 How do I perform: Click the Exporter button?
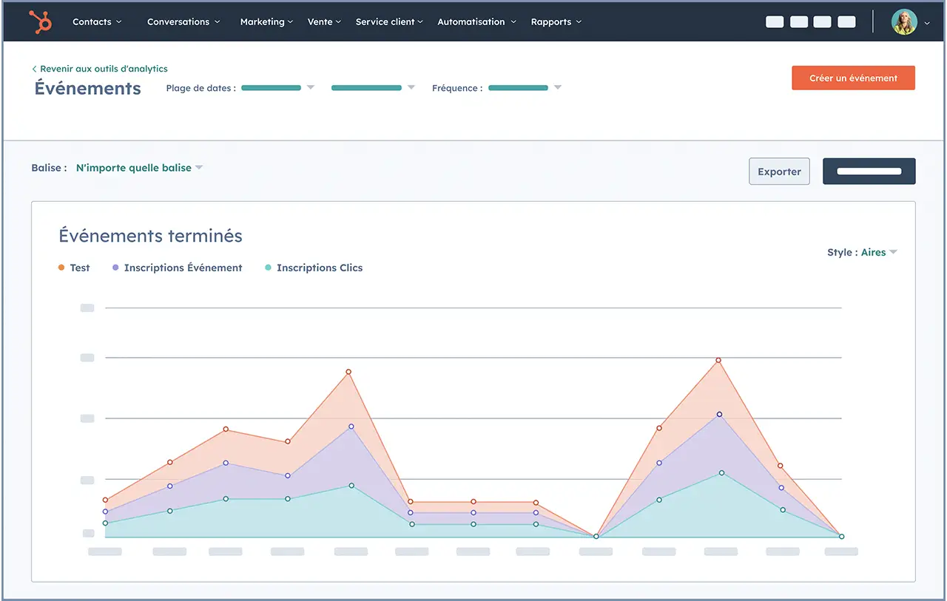tap(779, 172)
